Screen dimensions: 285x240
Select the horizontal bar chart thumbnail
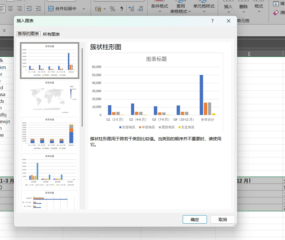click(x=50, y=200)
